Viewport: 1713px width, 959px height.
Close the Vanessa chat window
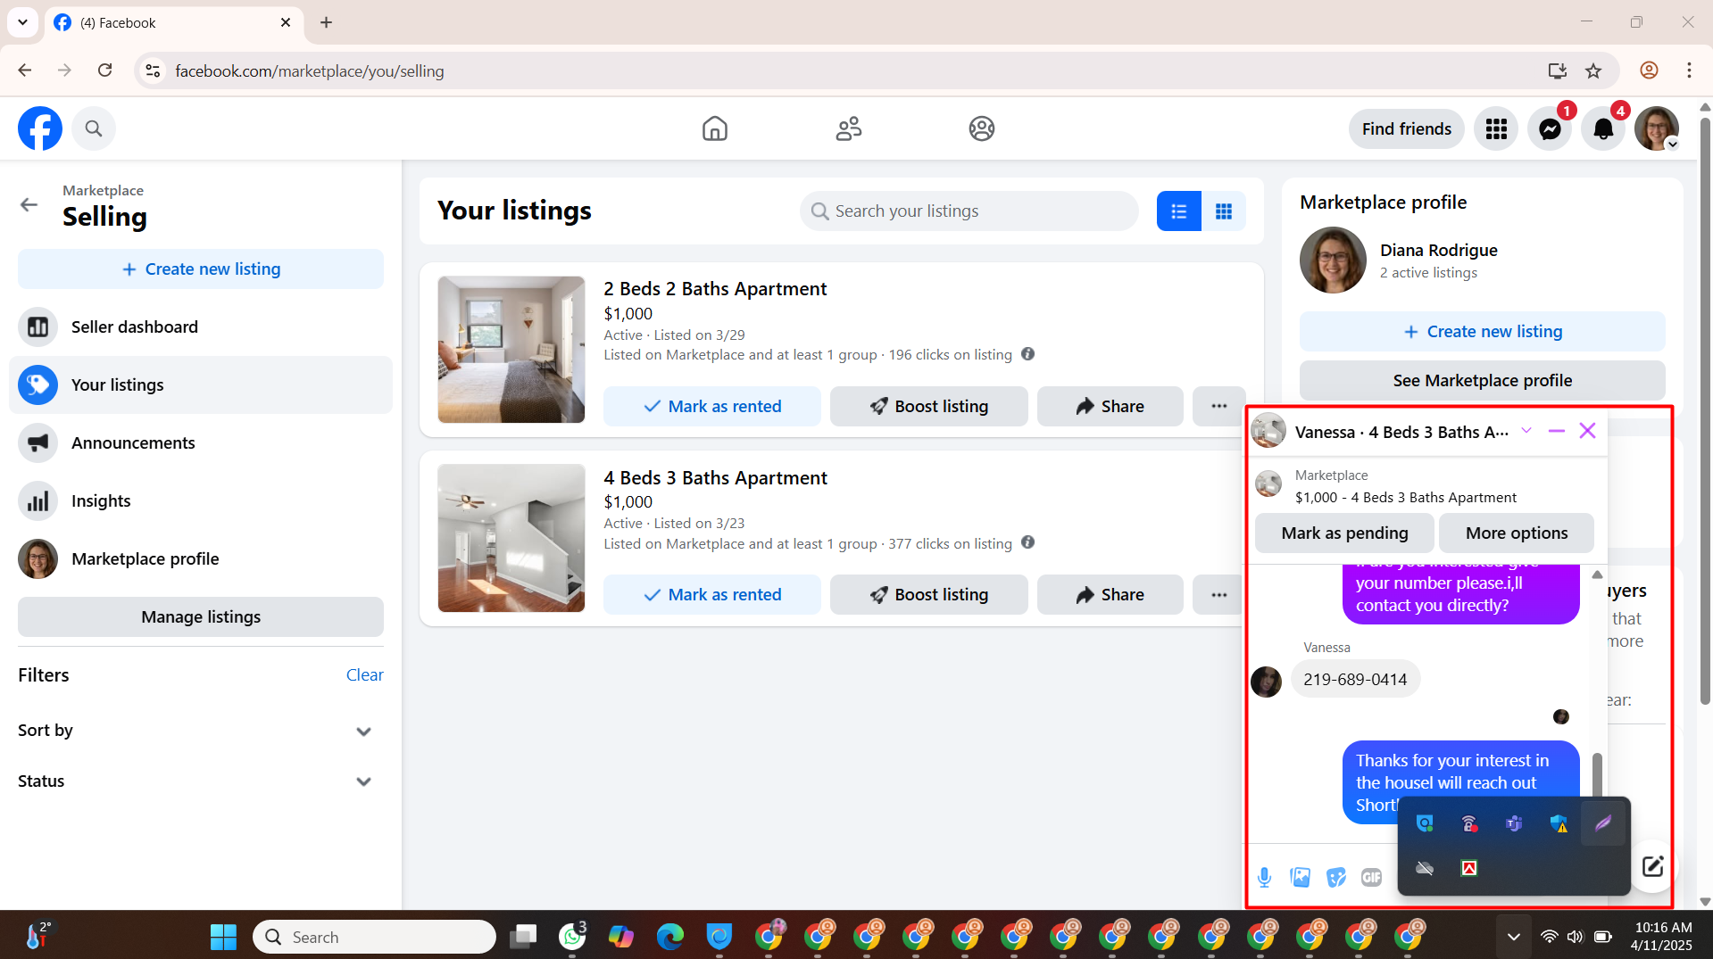click(x=1587, y=431)
